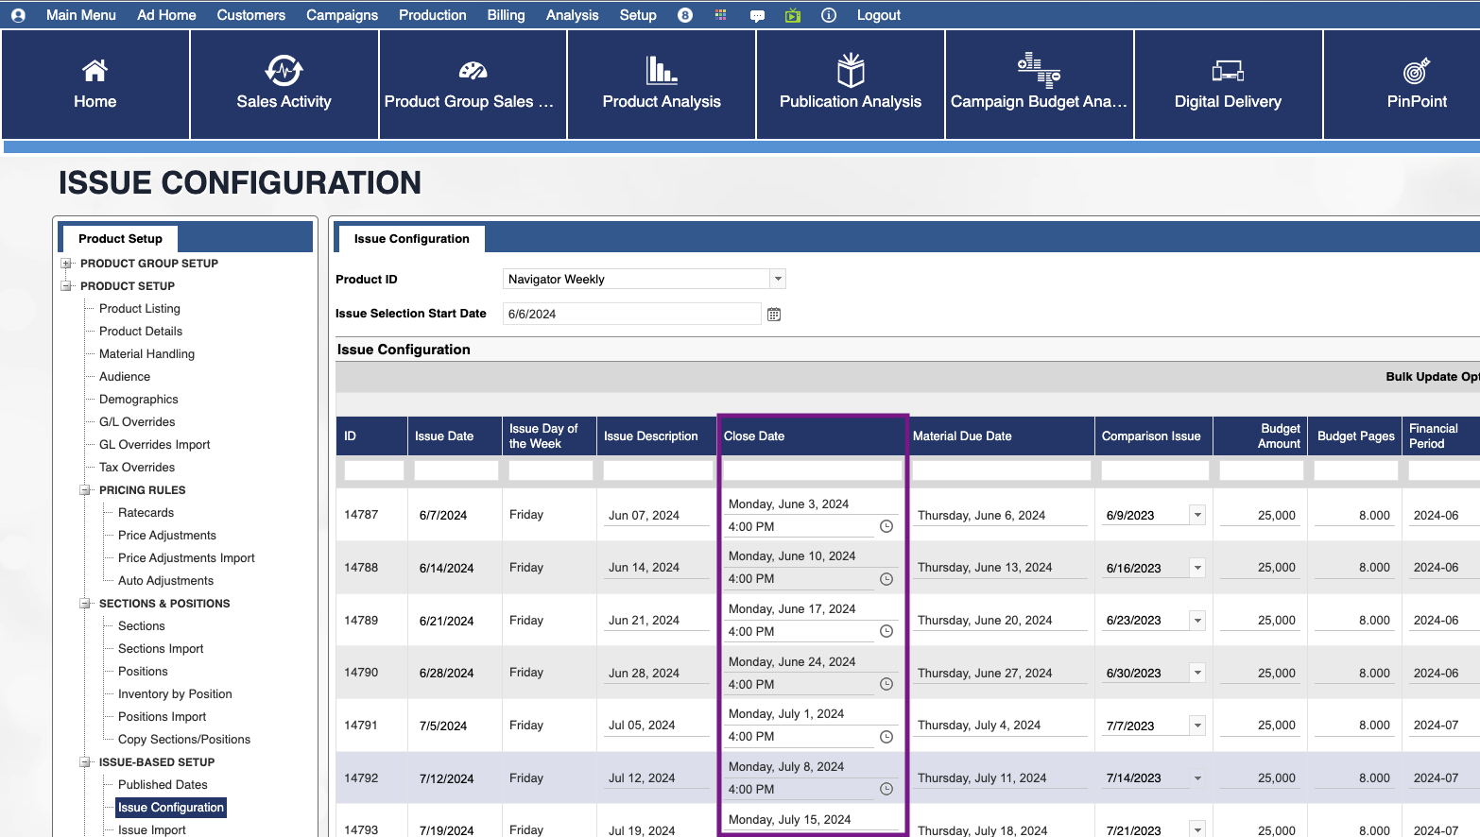Expand the PRODUCT GROUP SETUP tree node

point(66,264)
